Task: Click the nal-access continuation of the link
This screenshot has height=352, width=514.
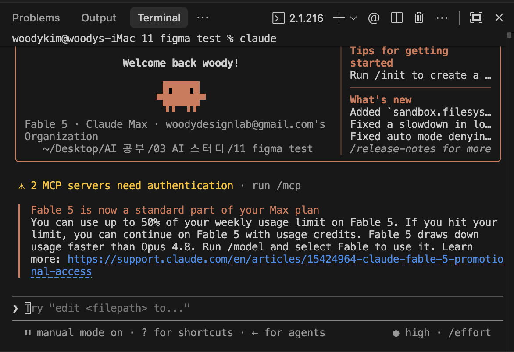Action: (61, 271)
